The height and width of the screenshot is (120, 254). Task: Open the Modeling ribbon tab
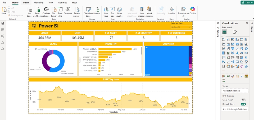pos(39,2)
